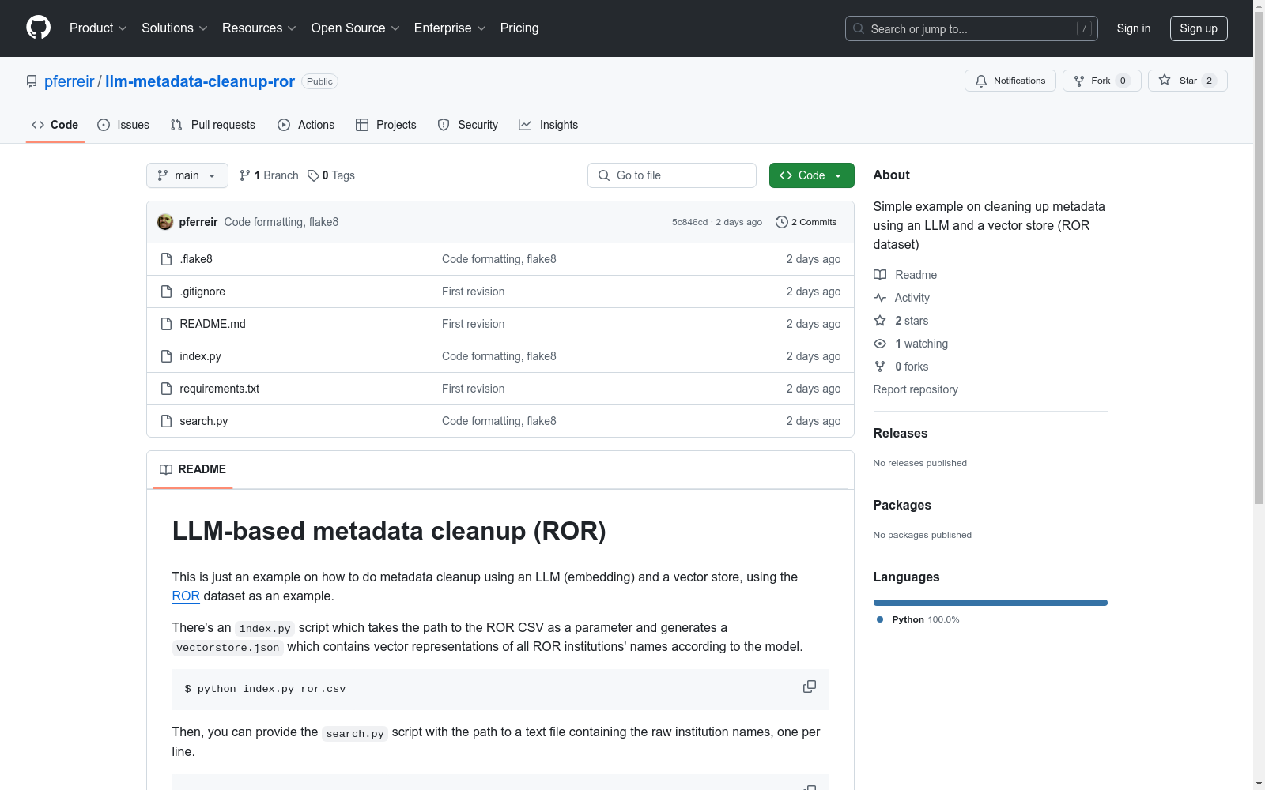Click the Report repository link
1265x790 pixels.
coord(916,389)
